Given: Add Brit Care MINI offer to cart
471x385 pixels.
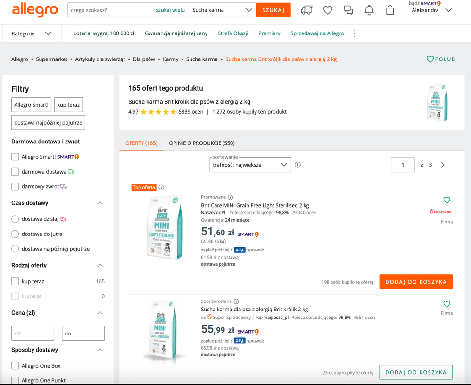Looking at the screenshot, I should 416,282.
